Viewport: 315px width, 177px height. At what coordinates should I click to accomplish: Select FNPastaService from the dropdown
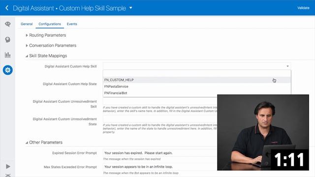(x=197, y=87)
